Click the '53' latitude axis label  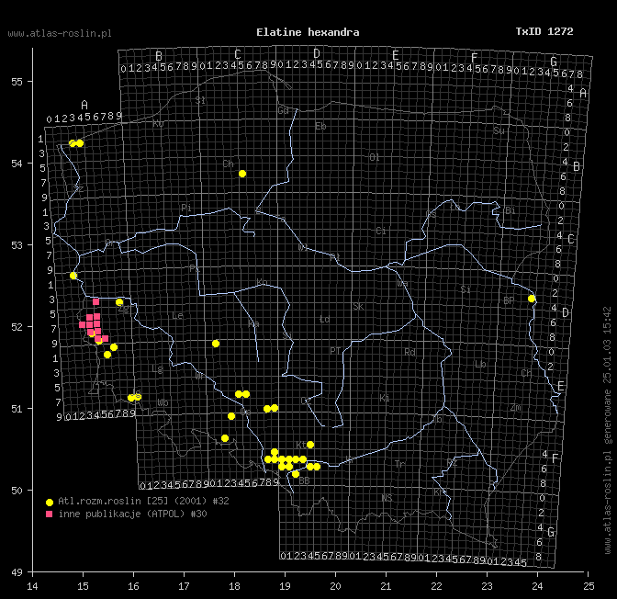(x=17, y=245)
